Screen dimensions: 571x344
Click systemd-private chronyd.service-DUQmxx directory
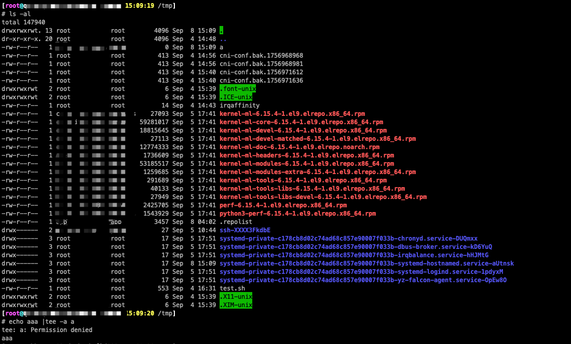coord(348,239)
